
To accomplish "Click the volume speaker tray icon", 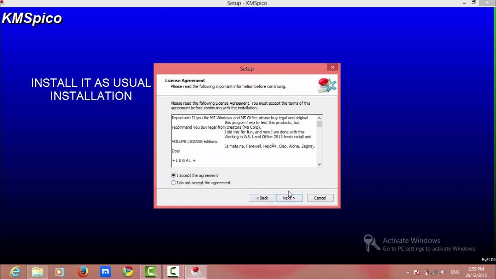I will (x=443, y=272).
